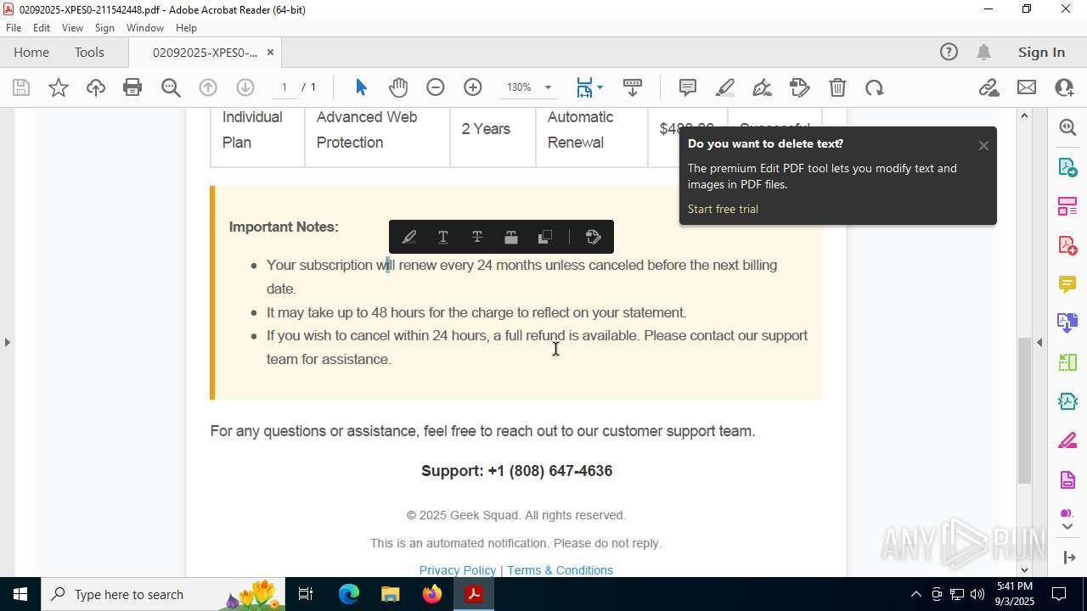Open search tool in right pane
Image resolution: width=1087 pixels, height=611 pixels.
1067,127
